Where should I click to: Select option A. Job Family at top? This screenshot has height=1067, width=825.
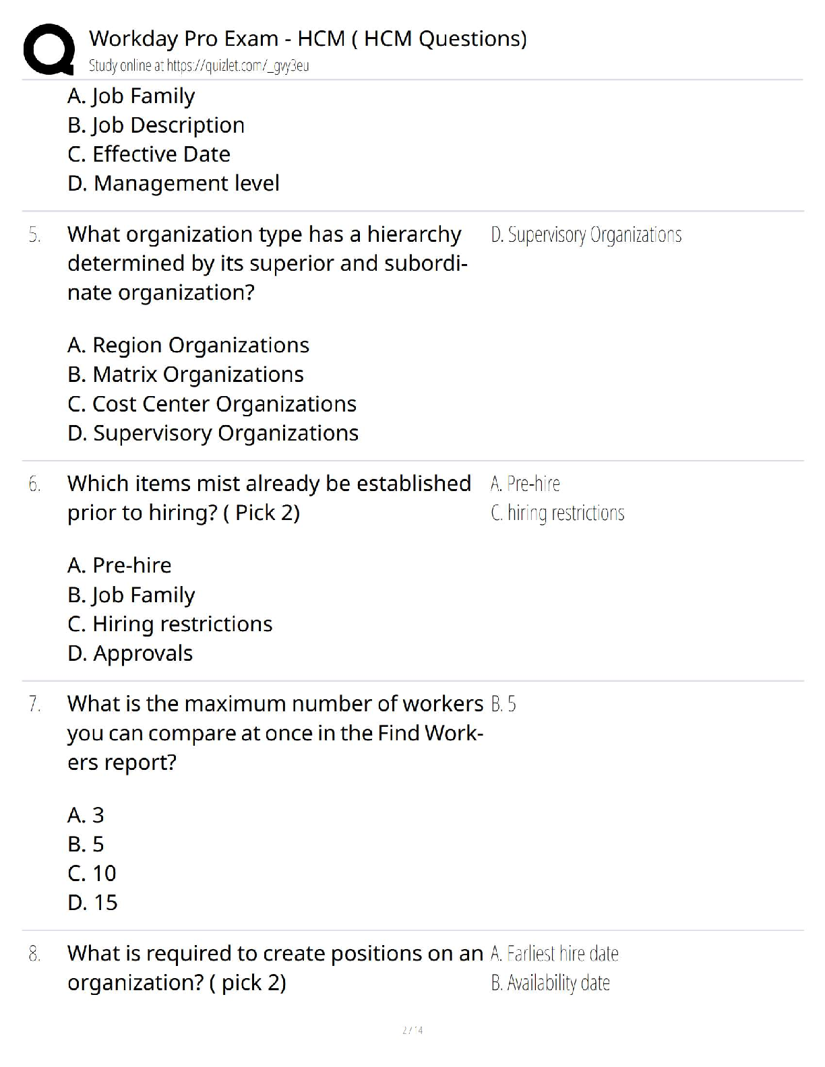click(131, 96)
